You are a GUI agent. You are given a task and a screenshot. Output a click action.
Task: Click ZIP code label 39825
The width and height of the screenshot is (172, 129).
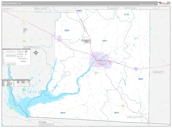(67, 30)
